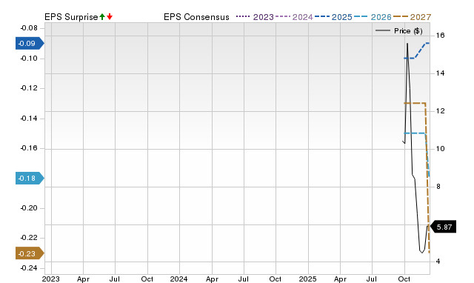This screenshot has width=474, height=283.
Task: Click the -0.16 left axis label
Action: pos(29,148)
